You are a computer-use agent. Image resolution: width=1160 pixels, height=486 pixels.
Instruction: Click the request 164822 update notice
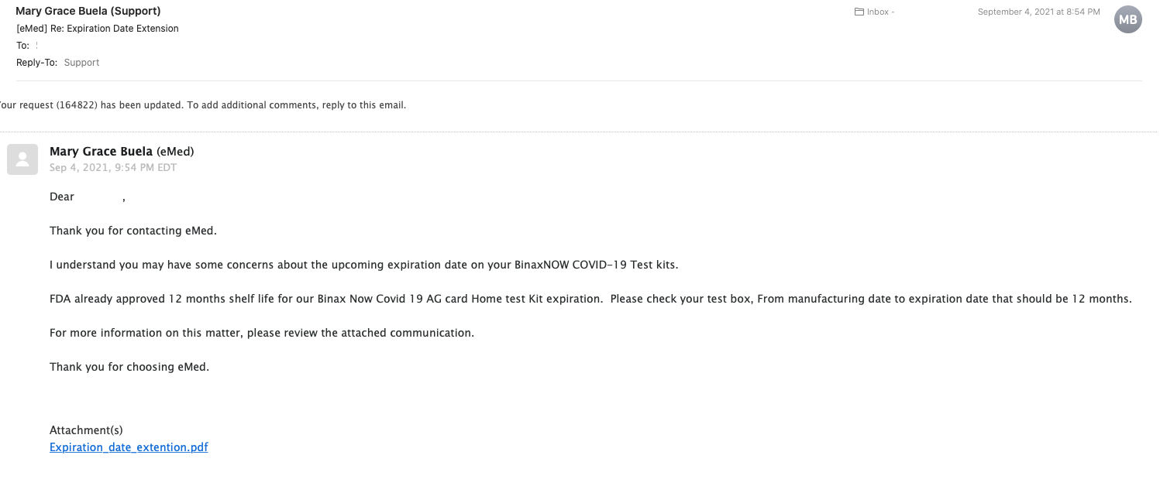203,105
